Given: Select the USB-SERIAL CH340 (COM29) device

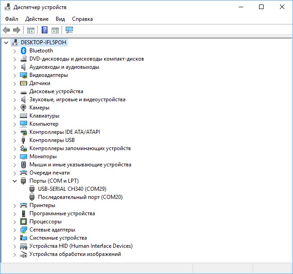Looking at the screenshot, I should tap(72, 189).
